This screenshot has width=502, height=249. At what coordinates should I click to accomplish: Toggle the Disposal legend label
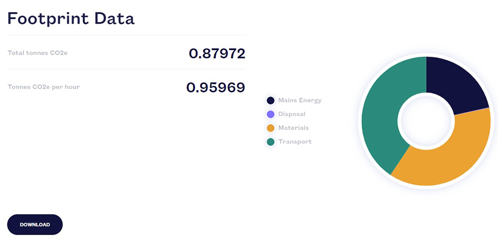point(292,114)
